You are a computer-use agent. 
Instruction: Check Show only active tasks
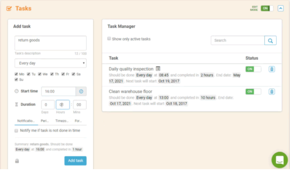(x=109, y=39)
